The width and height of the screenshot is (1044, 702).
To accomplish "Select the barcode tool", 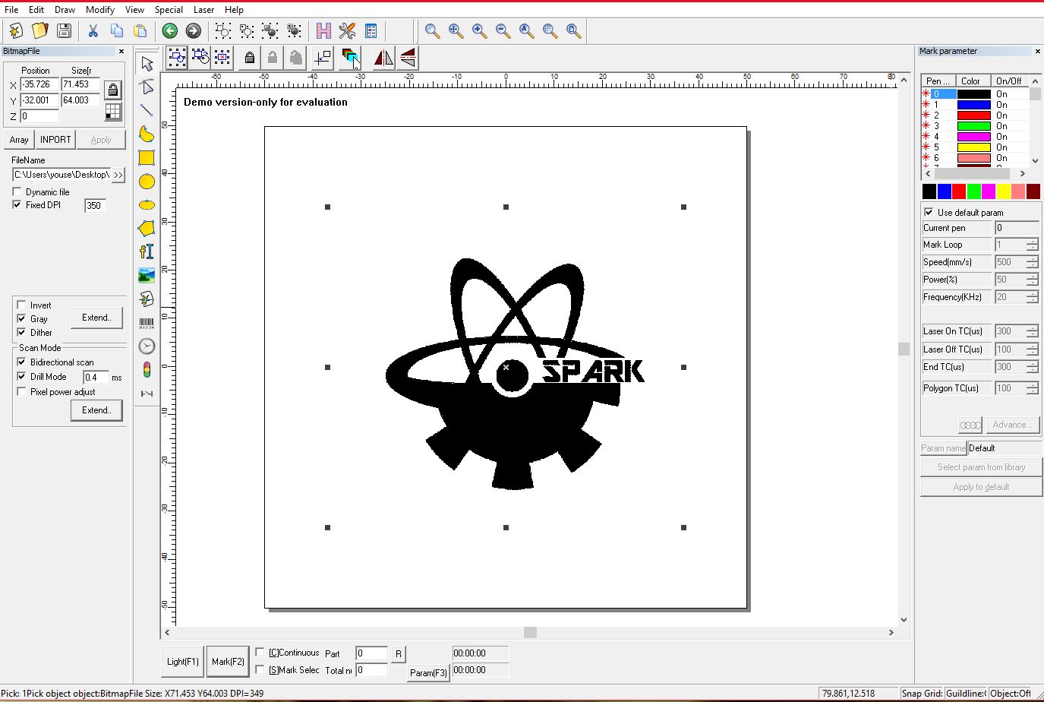I will [x=147, y=323].
